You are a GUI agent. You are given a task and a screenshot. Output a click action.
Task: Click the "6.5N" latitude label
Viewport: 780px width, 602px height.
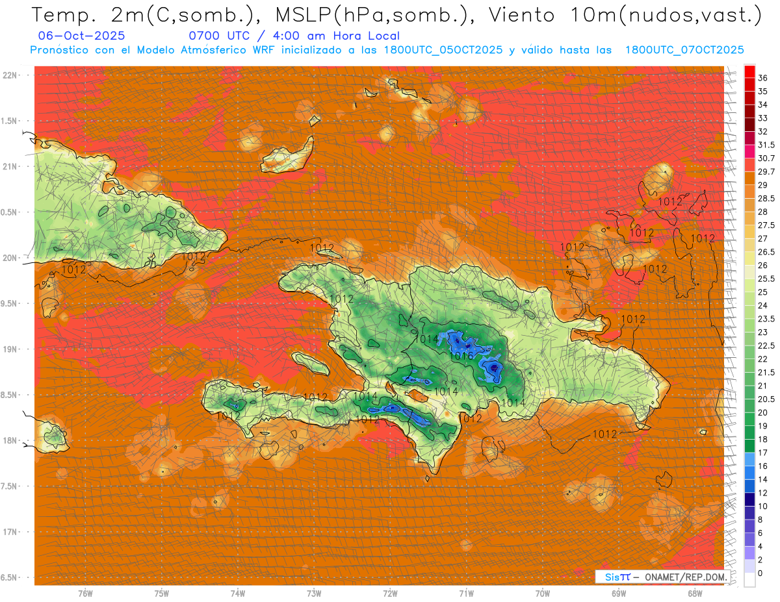point(10,577)
